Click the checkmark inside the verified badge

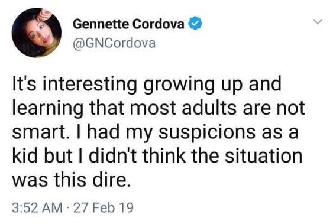tap(195, 24)
